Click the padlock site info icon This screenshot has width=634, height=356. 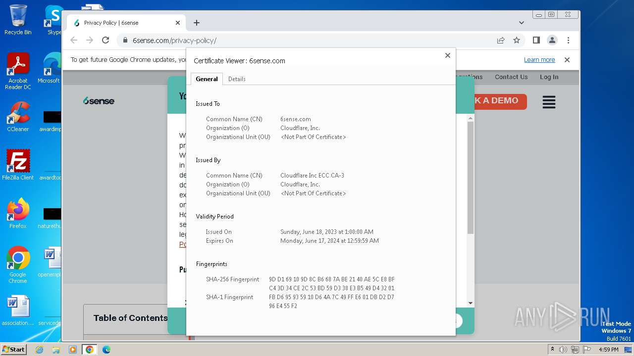pyautogui.click(x=125, y=41)
